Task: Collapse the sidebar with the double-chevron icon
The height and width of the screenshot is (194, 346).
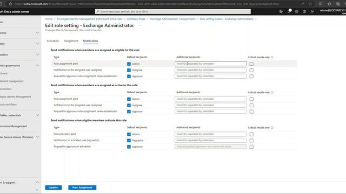Action: coord(37,190)
